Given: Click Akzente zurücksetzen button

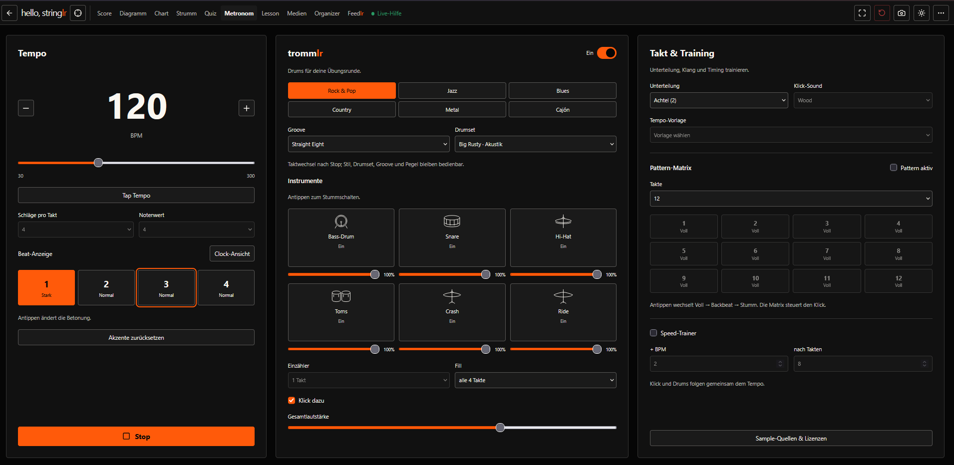Looking at the screenshot, I should pyautogui.click(x=136, y=337).
